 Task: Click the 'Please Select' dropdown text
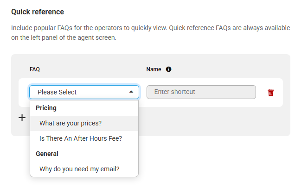[57, 92]
